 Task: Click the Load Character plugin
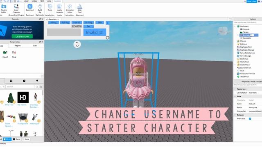(x=16, y=9)
